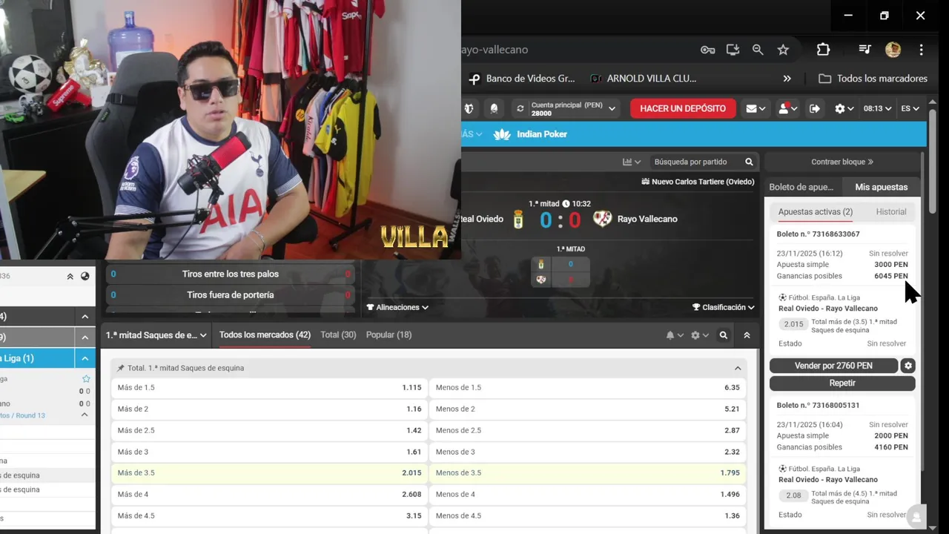This screenshot has height=534, width=949.
Task: Select the highlighted Más de 3.5 odds 2.015
Action: 269,472
